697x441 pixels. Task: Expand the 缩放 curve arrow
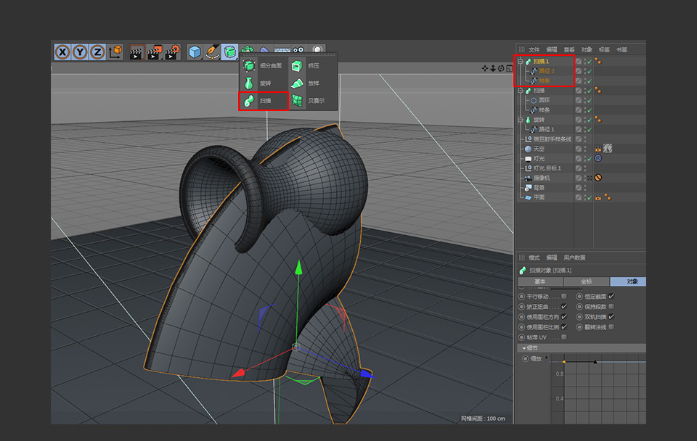[x=546, y=358]
